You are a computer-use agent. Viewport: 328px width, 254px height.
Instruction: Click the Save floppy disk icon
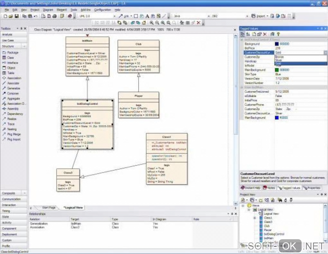click(x=16, y=16)
